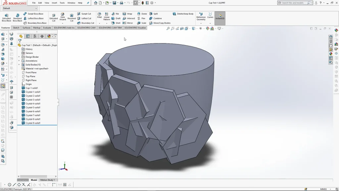Screen dimensions: 339x191
Task: Select the Combine bodies tool
Action: (156, 19)
